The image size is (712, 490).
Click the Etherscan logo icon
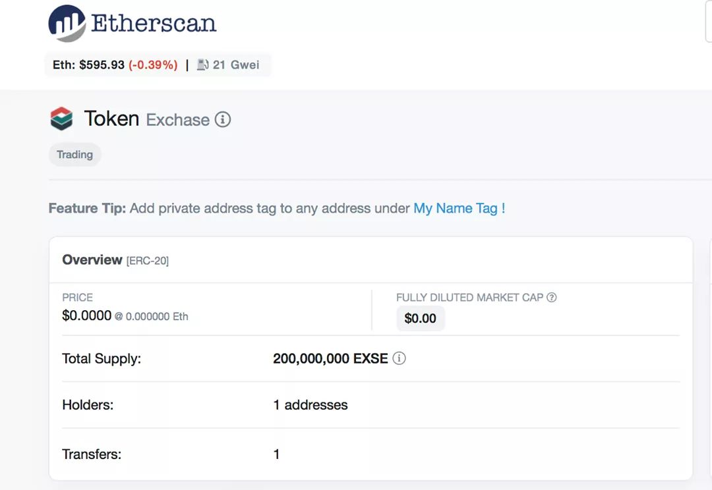click(x=67, y=23)
